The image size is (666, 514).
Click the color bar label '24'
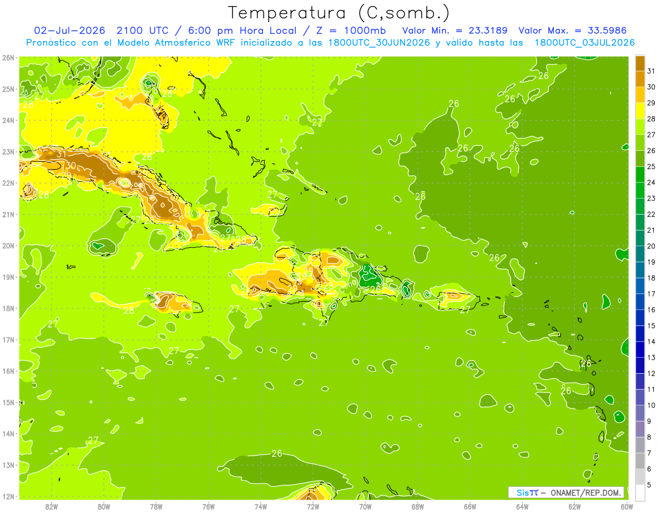pyautogui.click(x=651, y=182)
